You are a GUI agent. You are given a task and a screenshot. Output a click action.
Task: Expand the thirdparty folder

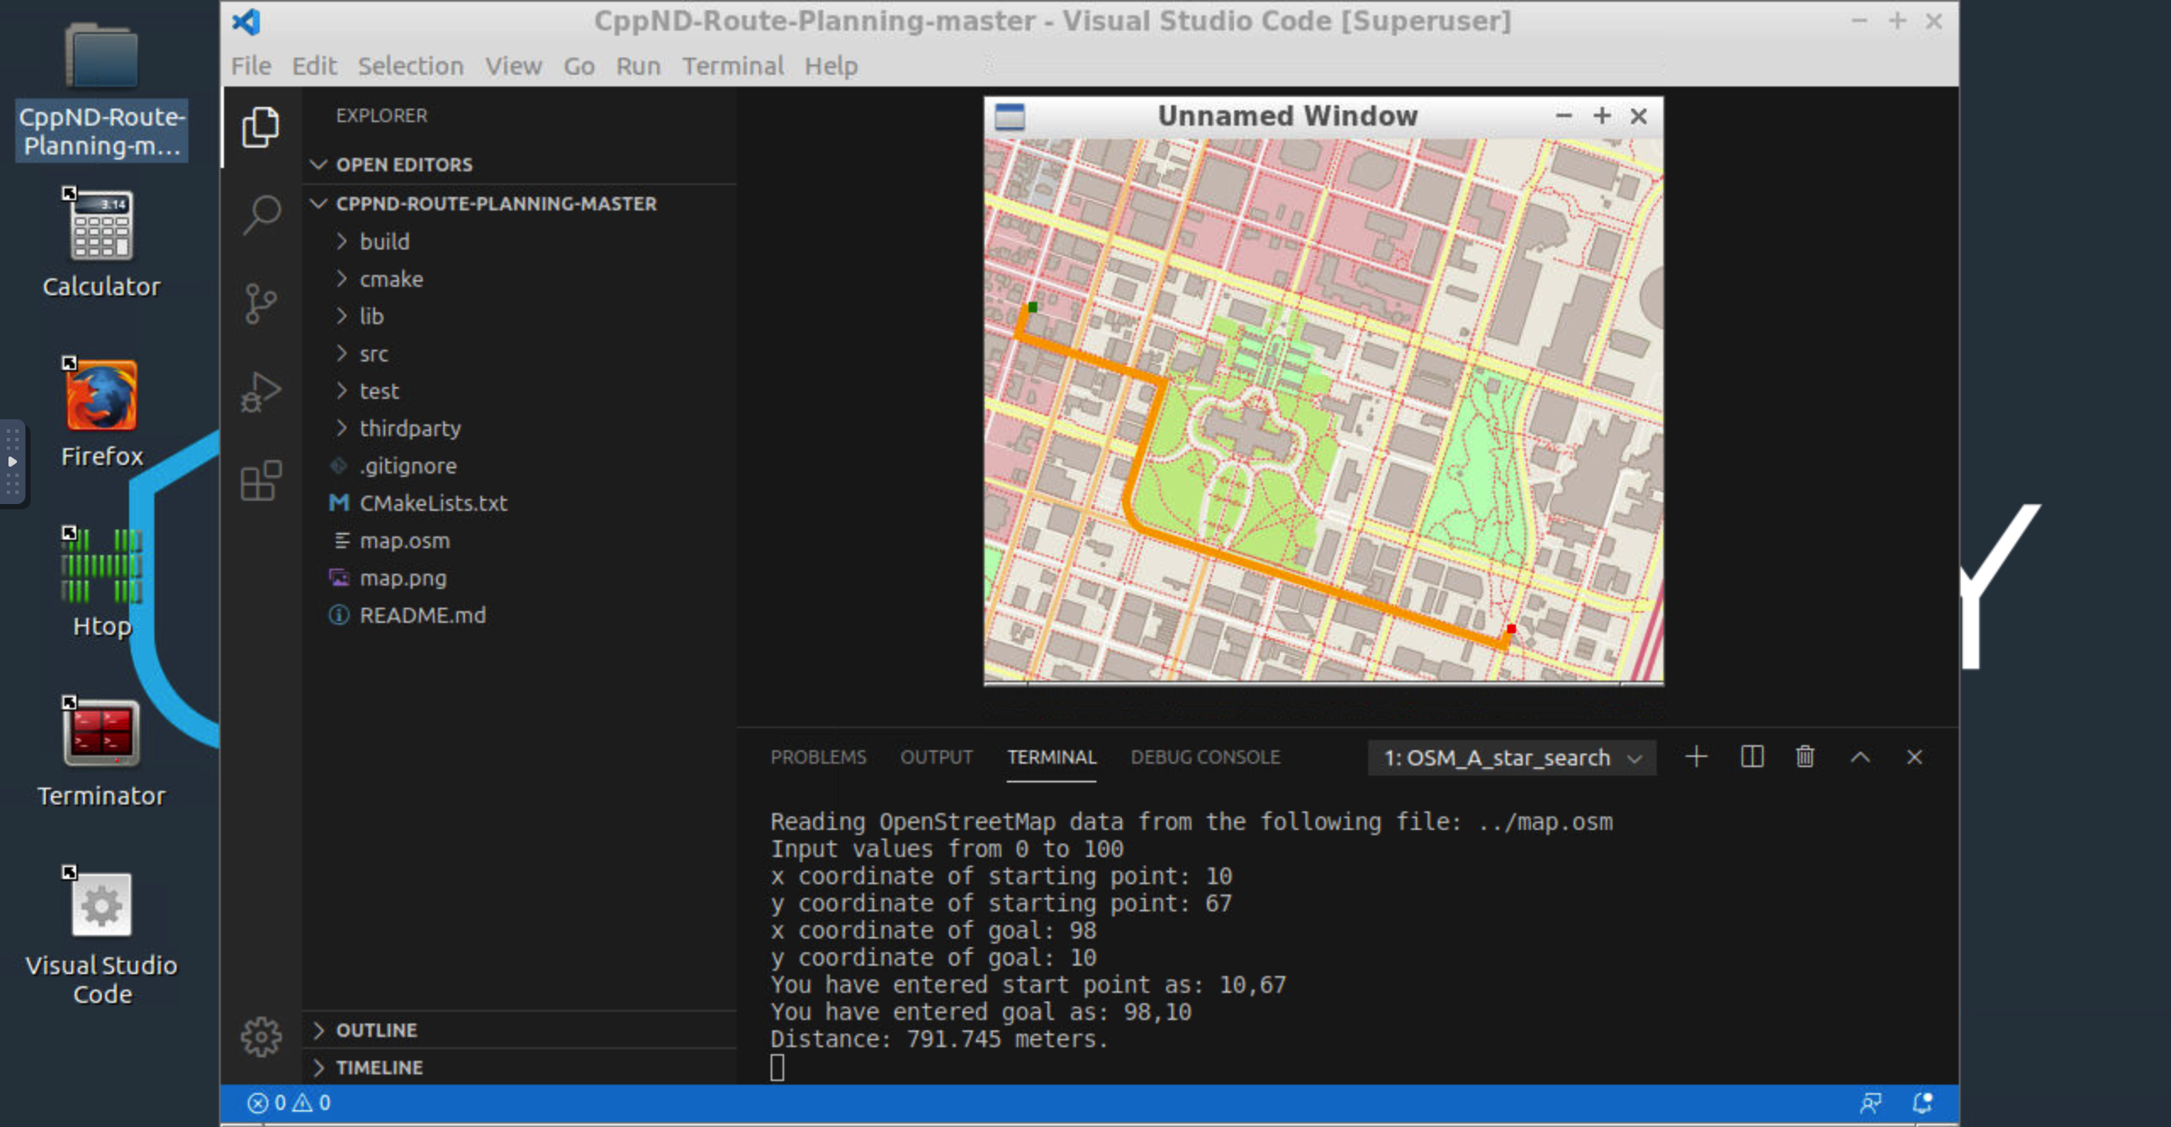coord(519,429)
